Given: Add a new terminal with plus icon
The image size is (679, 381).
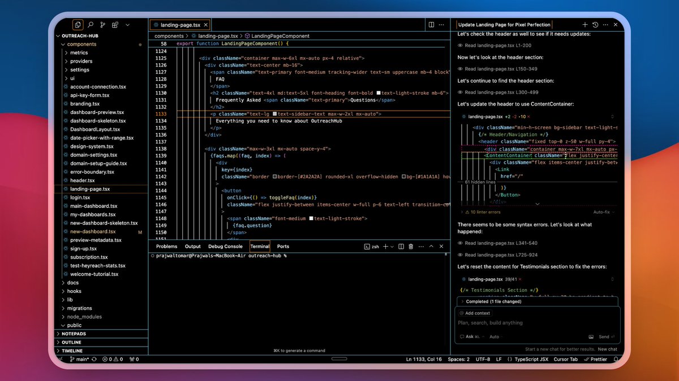Looking at the screenshot, I should [385, 247].
